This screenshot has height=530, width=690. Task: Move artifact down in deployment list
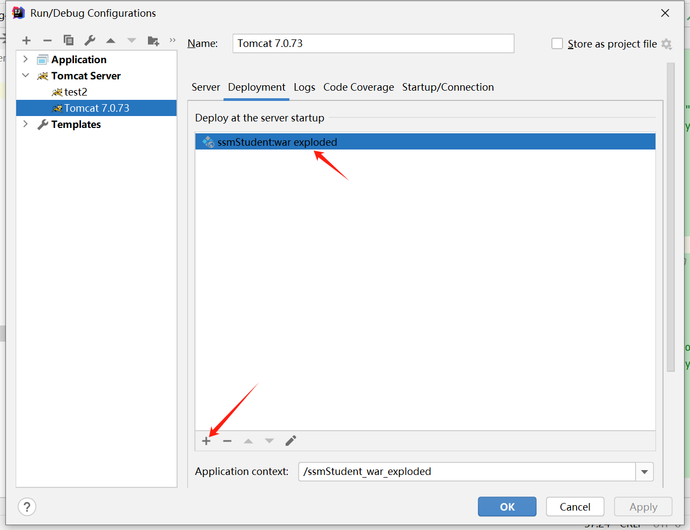pos(269,441)
